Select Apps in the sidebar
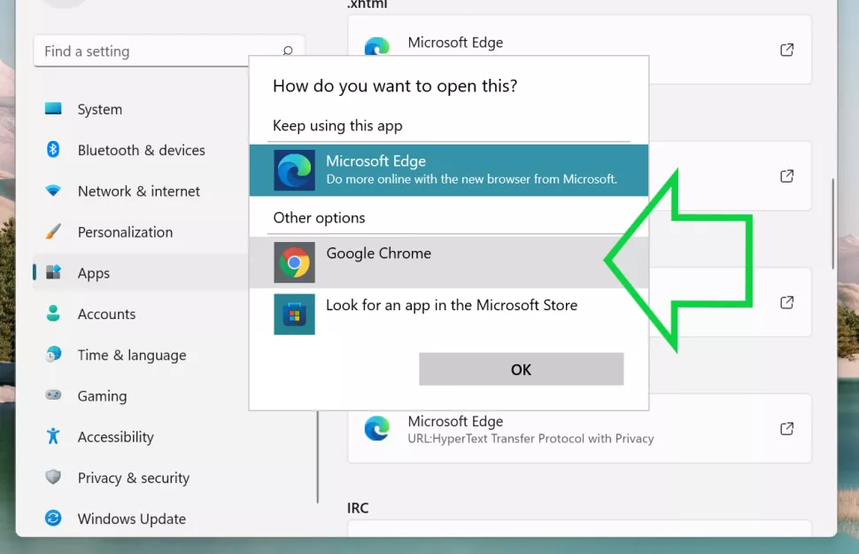 (x=142, y=273)
